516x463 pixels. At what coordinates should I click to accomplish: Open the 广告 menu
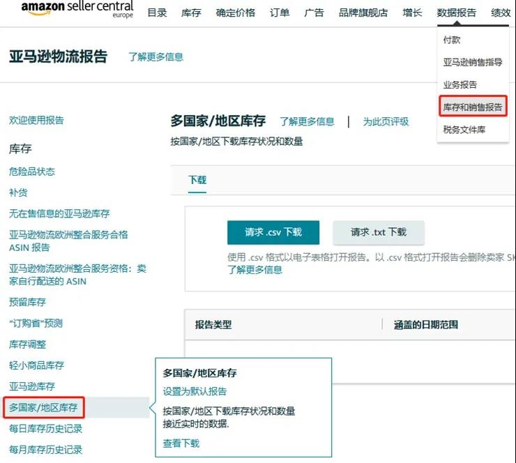tap(314, 13)
